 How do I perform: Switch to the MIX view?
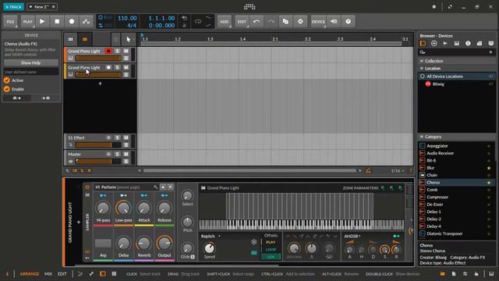coord(48,274)
